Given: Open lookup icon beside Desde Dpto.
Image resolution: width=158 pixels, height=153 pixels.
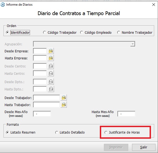Looking at the screenshot, I should (x=51, y=81).
